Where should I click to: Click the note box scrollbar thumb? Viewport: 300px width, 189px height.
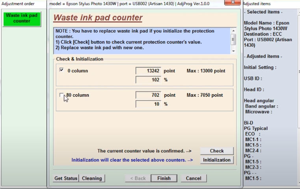[233, 39]
